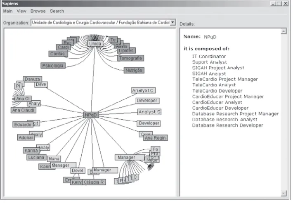Image resolution: width=293 pixels, height=203 pixels.
Task: Click the Lipides node
Action: pos(128,51)
